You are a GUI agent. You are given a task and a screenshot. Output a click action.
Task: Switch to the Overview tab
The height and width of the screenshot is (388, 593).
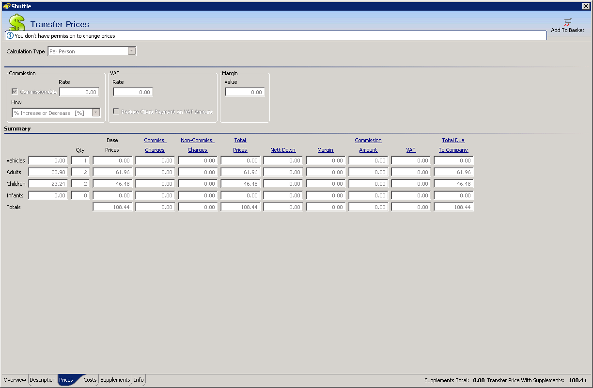click(15, 380)
